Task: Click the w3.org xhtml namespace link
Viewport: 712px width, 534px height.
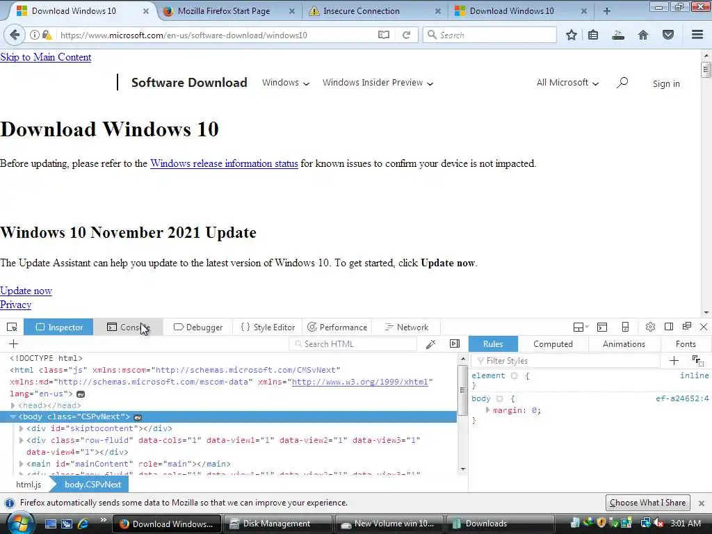Action: point(359,382)
